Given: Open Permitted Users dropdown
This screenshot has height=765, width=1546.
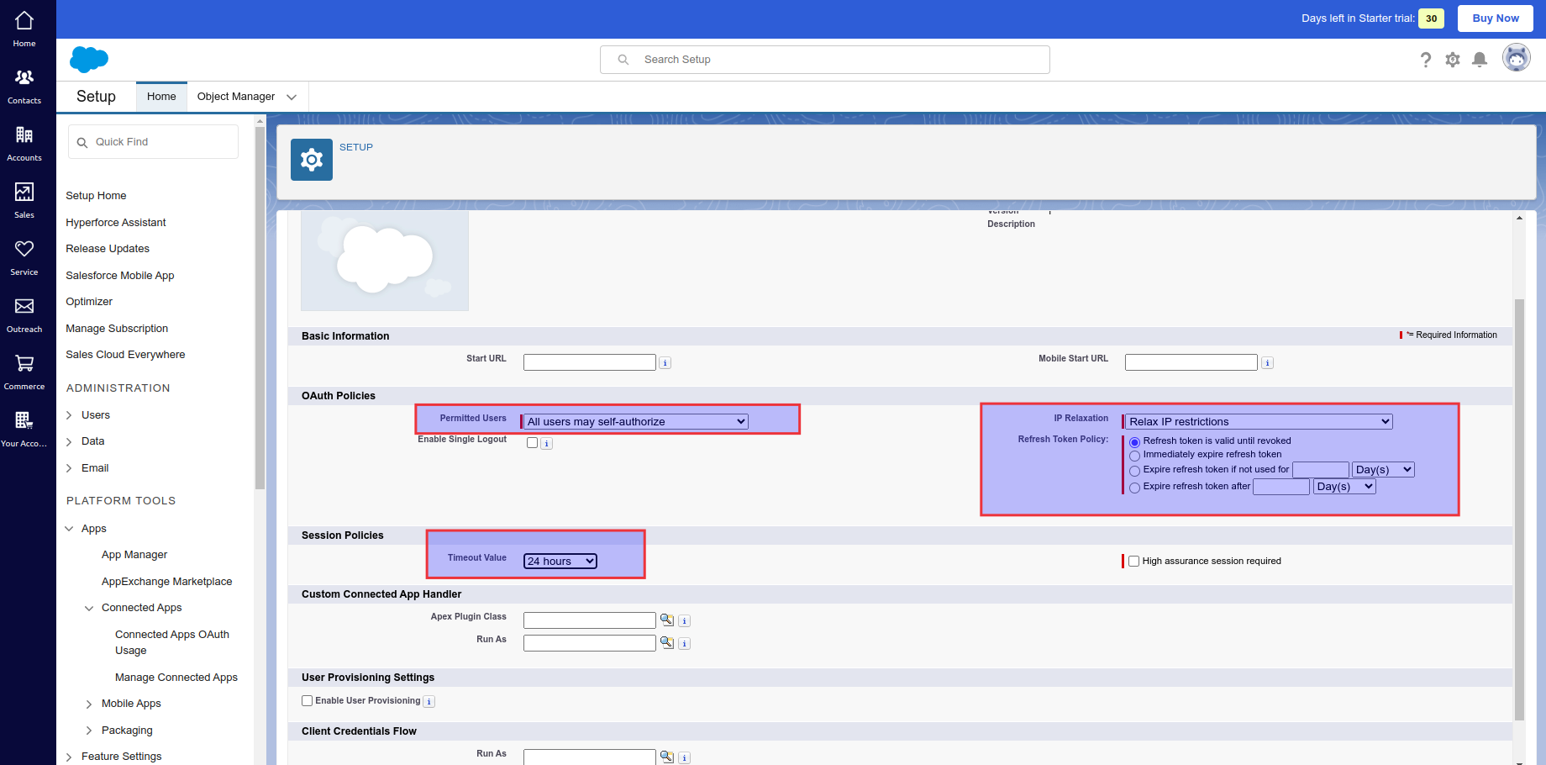Looking at the screenshot, I should click(636, 421).
